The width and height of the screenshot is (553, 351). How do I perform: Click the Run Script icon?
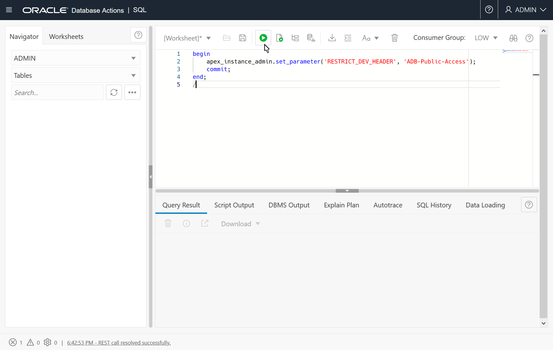279,37
